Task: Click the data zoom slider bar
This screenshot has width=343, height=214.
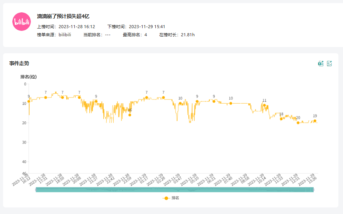Action: coord(175,189)
